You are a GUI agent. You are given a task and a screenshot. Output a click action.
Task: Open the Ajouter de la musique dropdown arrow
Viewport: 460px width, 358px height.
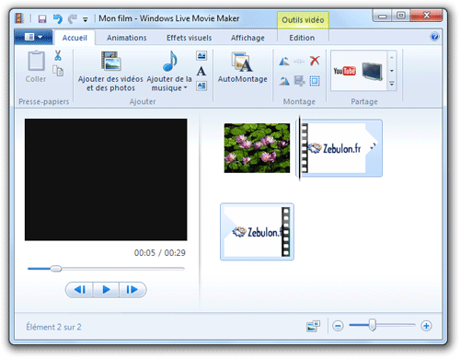coord(185,88)
